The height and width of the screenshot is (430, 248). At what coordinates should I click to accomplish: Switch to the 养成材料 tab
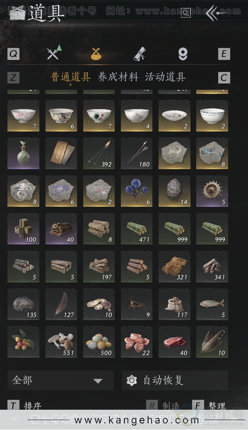pyautogui.click(x=118, y=77)
